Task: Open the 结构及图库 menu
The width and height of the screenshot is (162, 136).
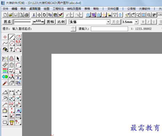Action: (74, 9)
